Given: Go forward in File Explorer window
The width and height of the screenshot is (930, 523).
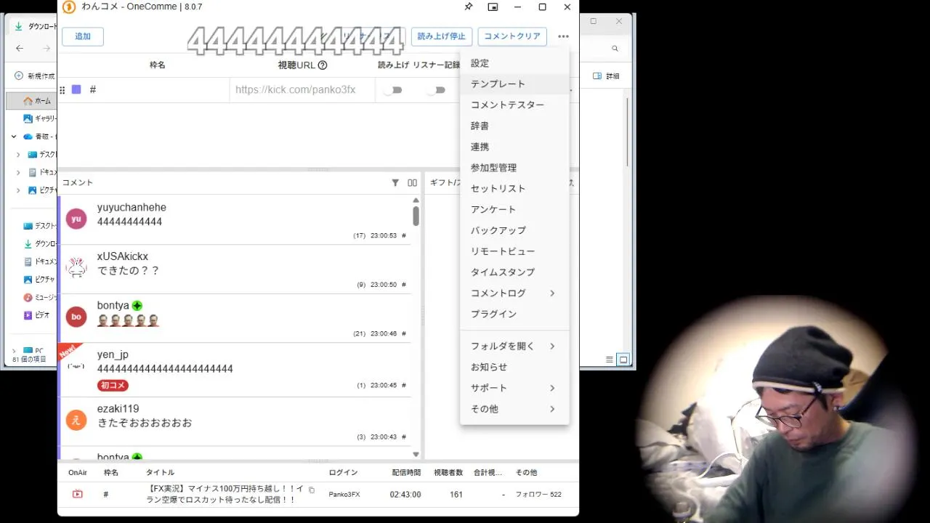Looking at the screenshot, I should pyautogui.click(x=46, y=49).
